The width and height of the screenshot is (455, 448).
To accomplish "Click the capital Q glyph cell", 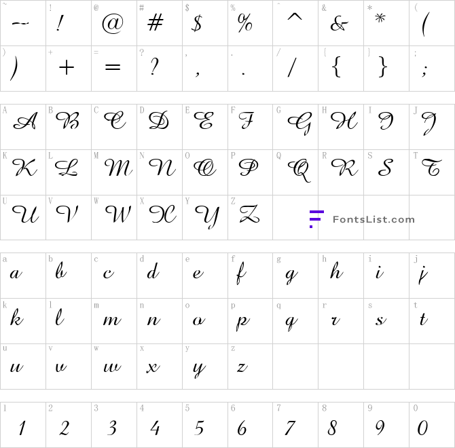I will (295, 172).
